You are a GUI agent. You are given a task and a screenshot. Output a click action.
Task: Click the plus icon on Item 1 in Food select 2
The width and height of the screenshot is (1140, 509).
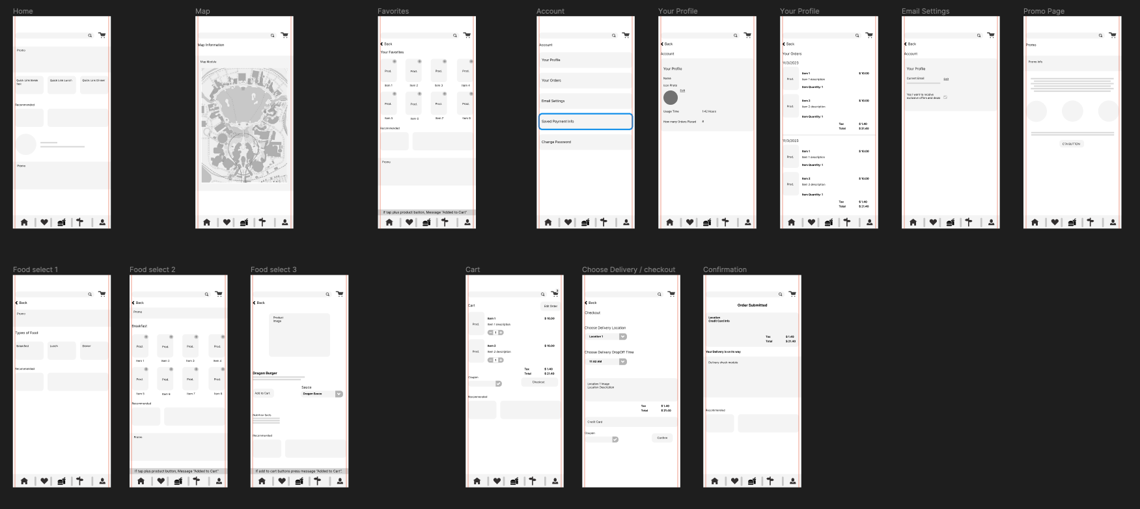coord(146,337)
